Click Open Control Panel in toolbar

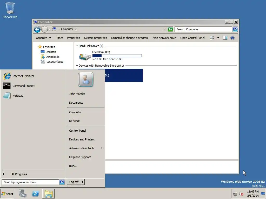coord(192,38)
